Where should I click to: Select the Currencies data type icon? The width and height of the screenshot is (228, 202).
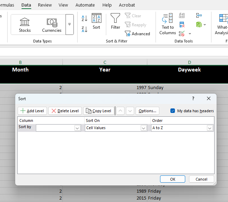click(51, 25)
